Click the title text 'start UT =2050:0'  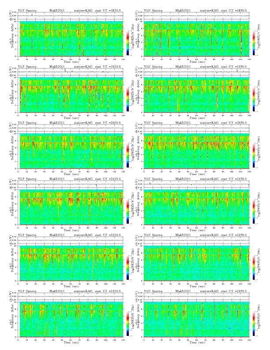(234, 123)
